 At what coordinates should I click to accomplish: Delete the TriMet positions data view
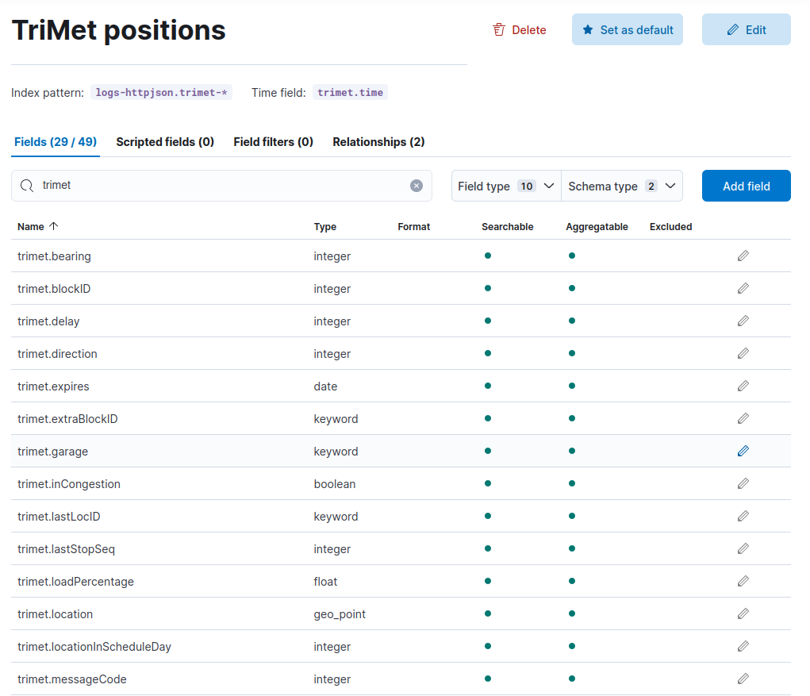pos(520,30)
